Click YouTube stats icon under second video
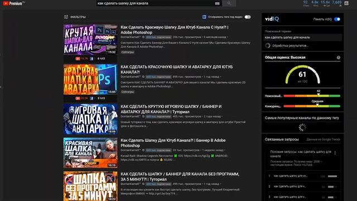Viewport: 357px width, 201px height. coord(78,98)
